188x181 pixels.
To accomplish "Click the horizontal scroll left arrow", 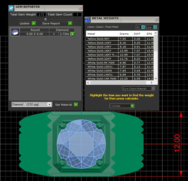I will (x=88, y=83).
